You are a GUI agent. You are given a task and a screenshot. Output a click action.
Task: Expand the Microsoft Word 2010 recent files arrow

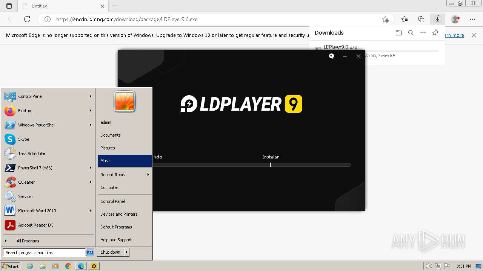click(91, 211)
